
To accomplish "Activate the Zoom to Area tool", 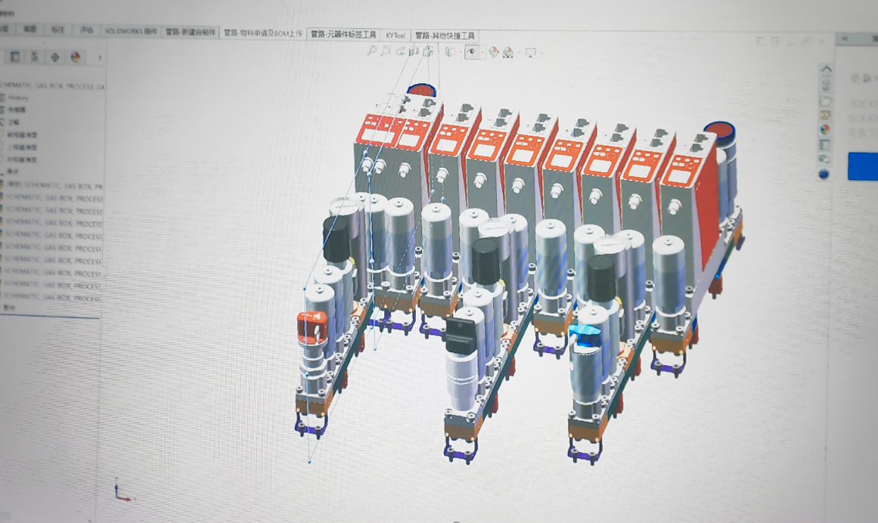I will [386, 52].
